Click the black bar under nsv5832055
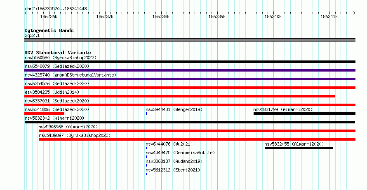The image size is (367, 190). click(299, 148)
